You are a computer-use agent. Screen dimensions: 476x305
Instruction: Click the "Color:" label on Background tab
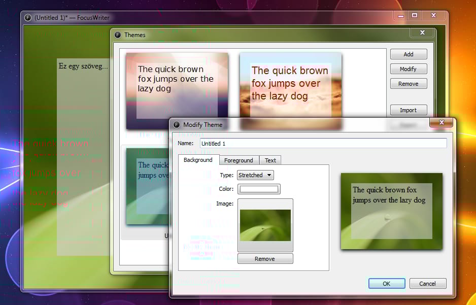pyautogui.click(x=226, y=189)
